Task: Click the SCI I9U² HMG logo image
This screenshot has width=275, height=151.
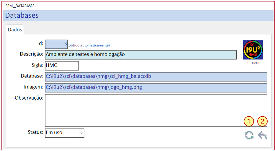Action: tap(253, 50)
